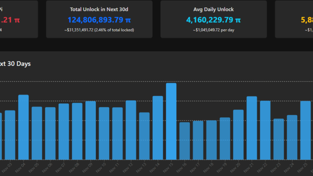Select the Nov 13 unlock bar

point(144,136)
